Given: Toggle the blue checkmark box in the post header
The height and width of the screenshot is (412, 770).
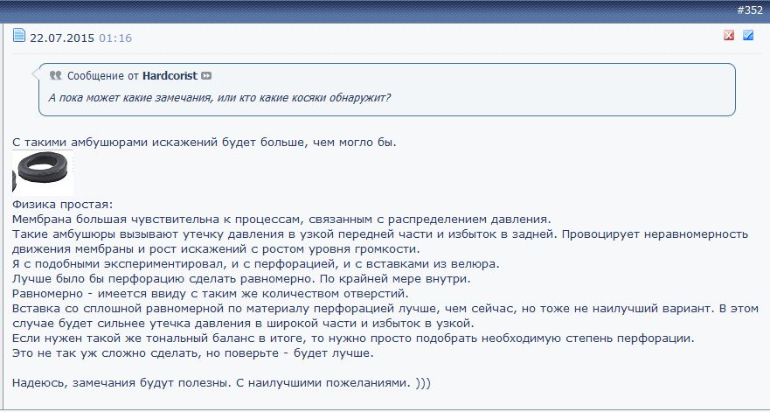Looking at the screenshot, I should click(x=748, y=36).
